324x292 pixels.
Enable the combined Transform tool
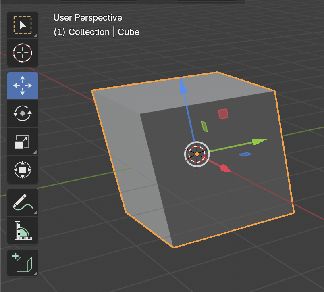click(23, 169)
